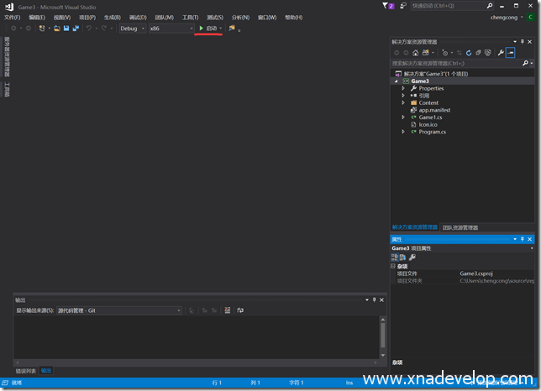Switch to the 错误列表 tab at bottom
Image resolution: width=541 pixels, height=391 pixels.
pyautogui.click(x=26, y=371)
